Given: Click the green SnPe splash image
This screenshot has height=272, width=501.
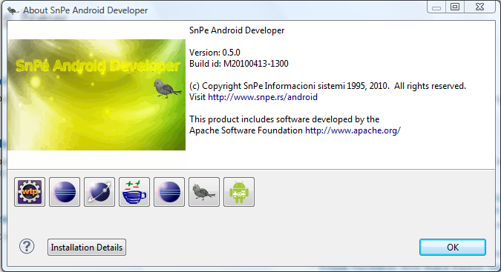Looking at the screenshot, I should (96, 95).
